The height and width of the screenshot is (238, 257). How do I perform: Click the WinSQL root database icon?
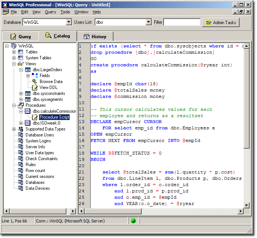point(14,46)
